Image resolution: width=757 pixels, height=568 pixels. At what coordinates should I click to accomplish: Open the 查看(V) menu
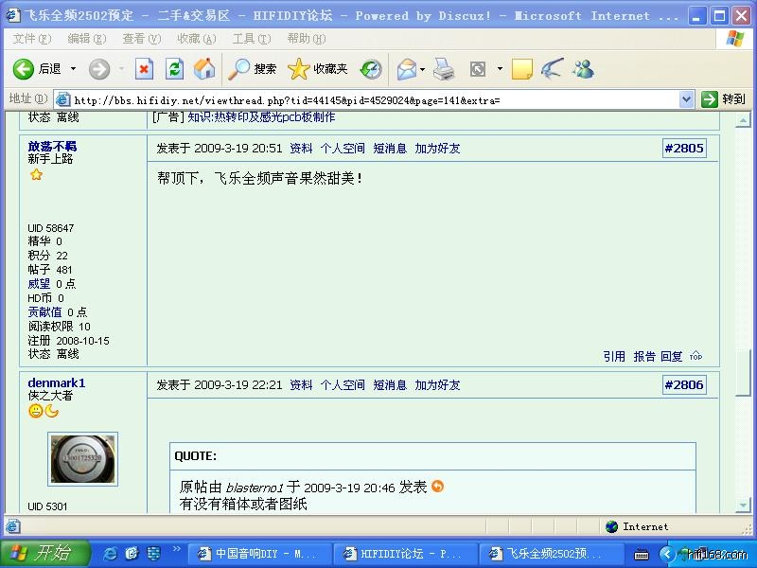click(141, 39)
